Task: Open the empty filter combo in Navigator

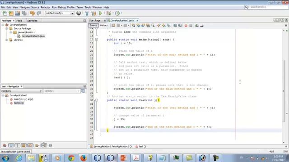Action: click(62, 91)
